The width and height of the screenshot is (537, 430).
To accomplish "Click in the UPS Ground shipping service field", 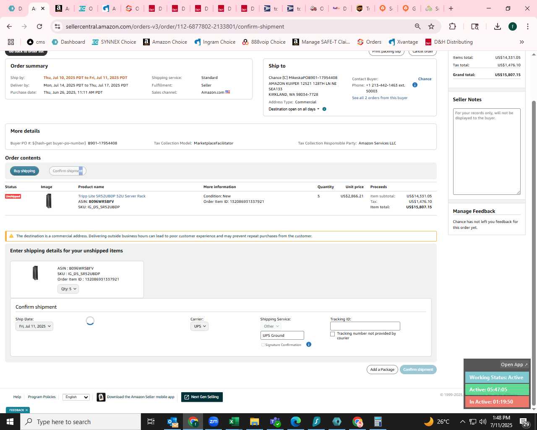I will click(x=282, y=336).
